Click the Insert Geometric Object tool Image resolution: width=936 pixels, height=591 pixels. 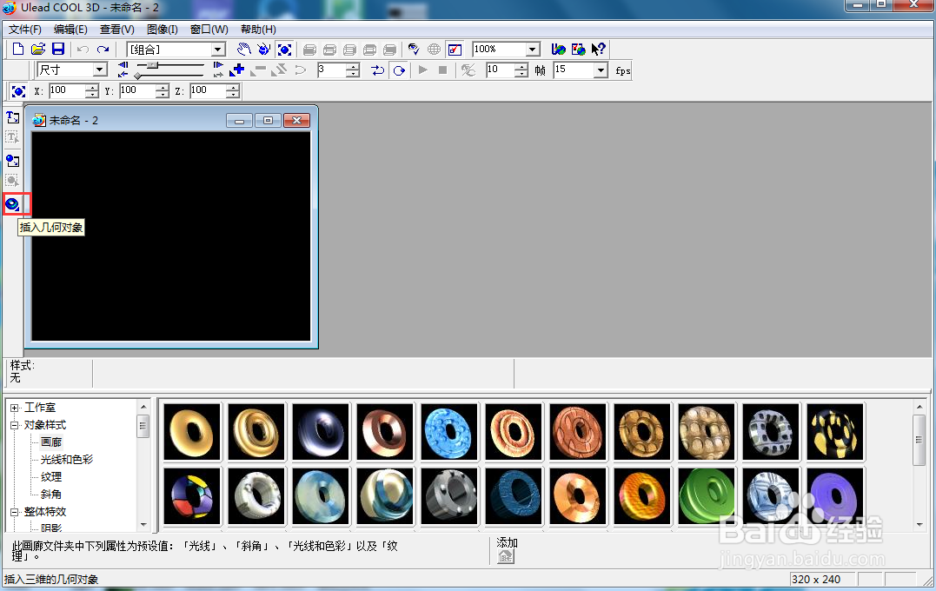[x=12, y=205]
